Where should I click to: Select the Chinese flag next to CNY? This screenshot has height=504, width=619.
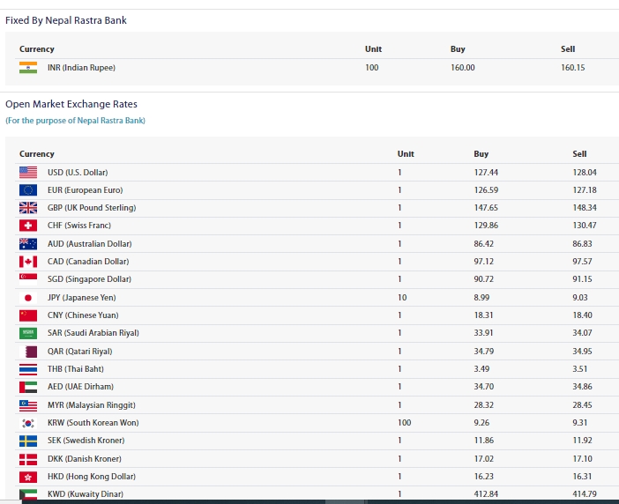[28, 315]
